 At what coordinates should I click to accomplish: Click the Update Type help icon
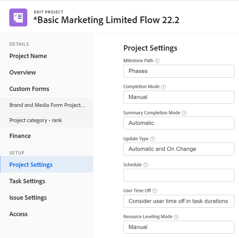point(153,139)
